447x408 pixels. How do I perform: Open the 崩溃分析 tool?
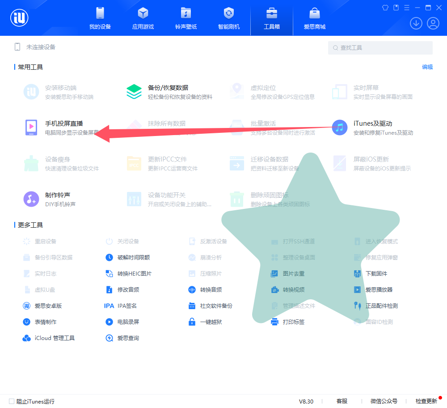tap(205, 257)
